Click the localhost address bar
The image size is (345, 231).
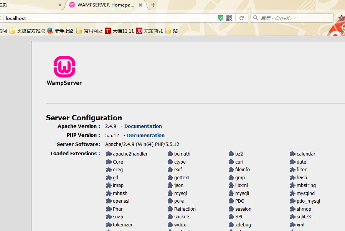point(110,18)
